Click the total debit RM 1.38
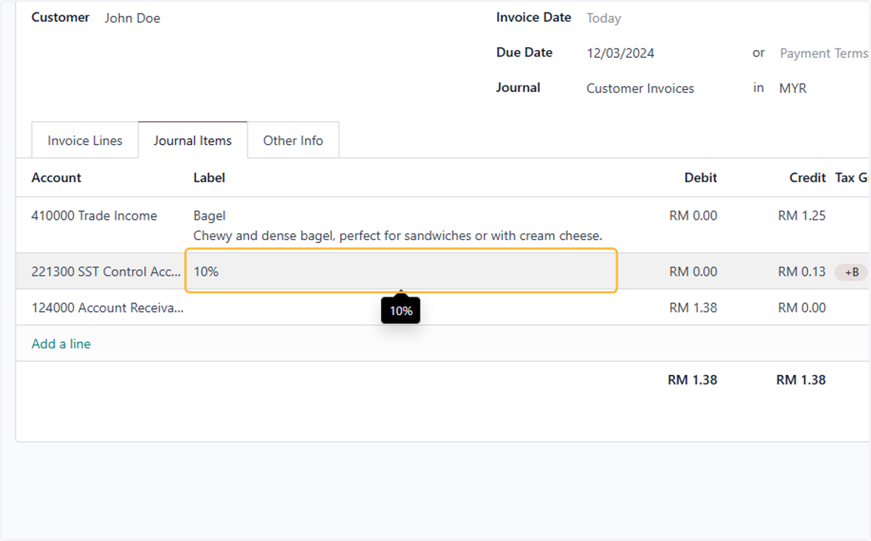The image size is (871, 541). 692,379
